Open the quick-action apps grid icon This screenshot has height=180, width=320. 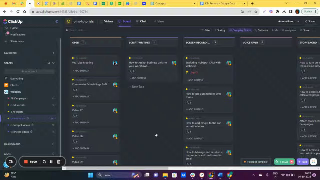[313, 162]
